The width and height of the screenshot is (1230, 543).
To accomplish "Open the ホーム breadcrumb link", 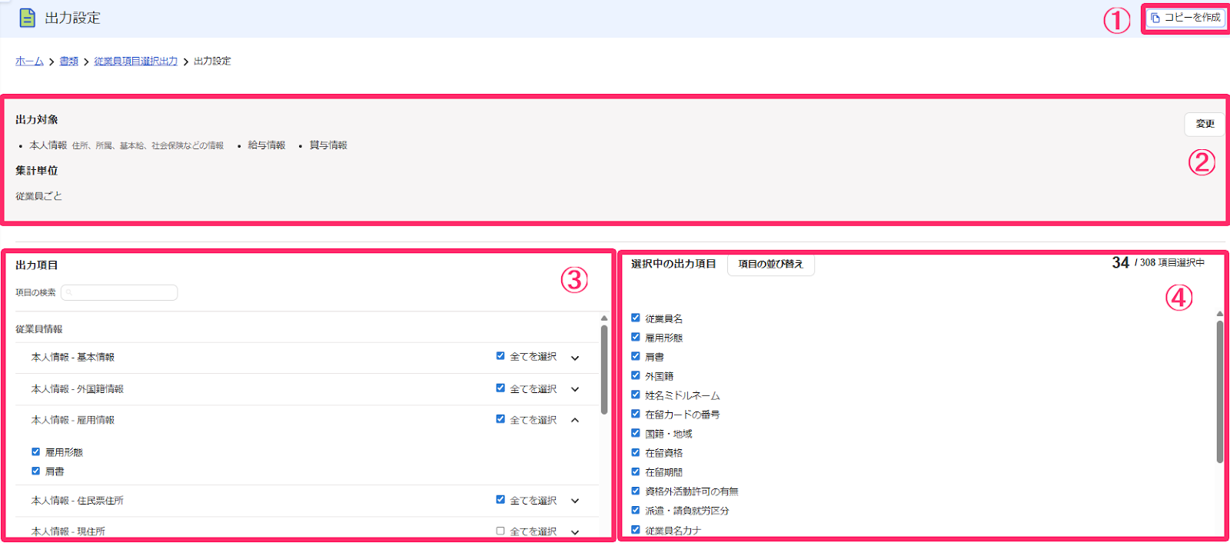I will click(x=29, y=62).
